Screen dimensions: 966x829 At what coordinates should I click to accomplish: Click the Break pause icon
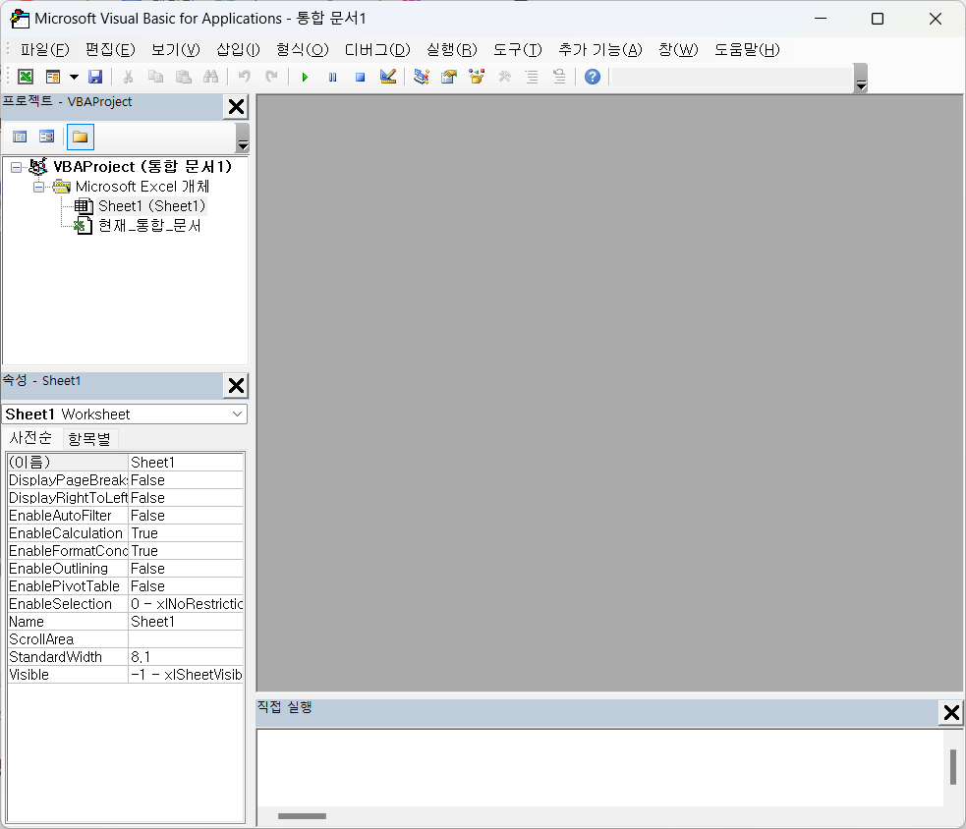click(333, 77)
